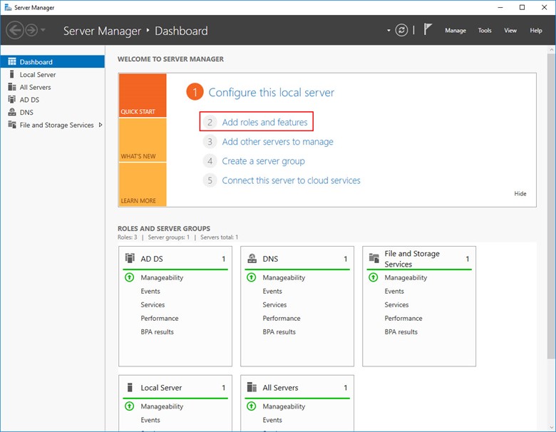
Task: Hide the welcome panel
Action: [520, 194]
